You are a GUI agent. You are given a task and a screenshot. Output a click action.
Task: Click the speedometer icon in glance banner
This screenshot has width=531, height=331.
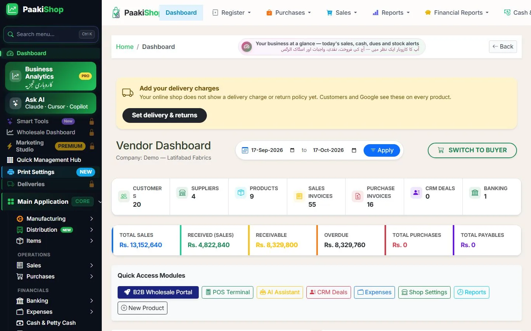(247, 47)
